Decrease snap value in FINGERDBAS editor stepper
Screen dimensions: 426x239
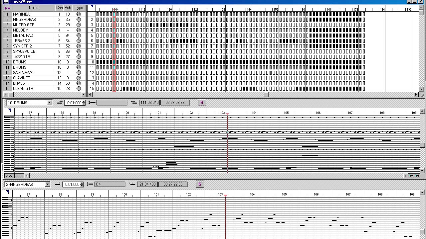[82, 186]
